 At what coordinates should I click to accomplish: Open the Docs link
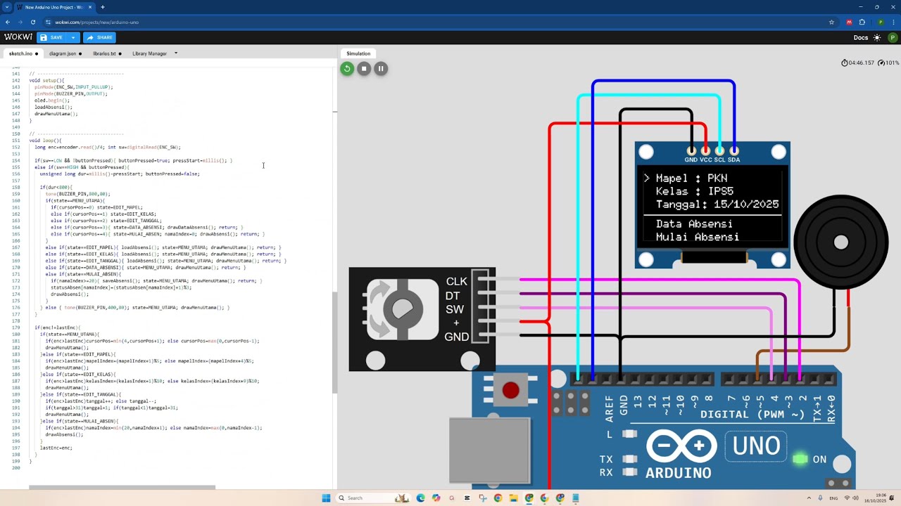coord(861,37)
